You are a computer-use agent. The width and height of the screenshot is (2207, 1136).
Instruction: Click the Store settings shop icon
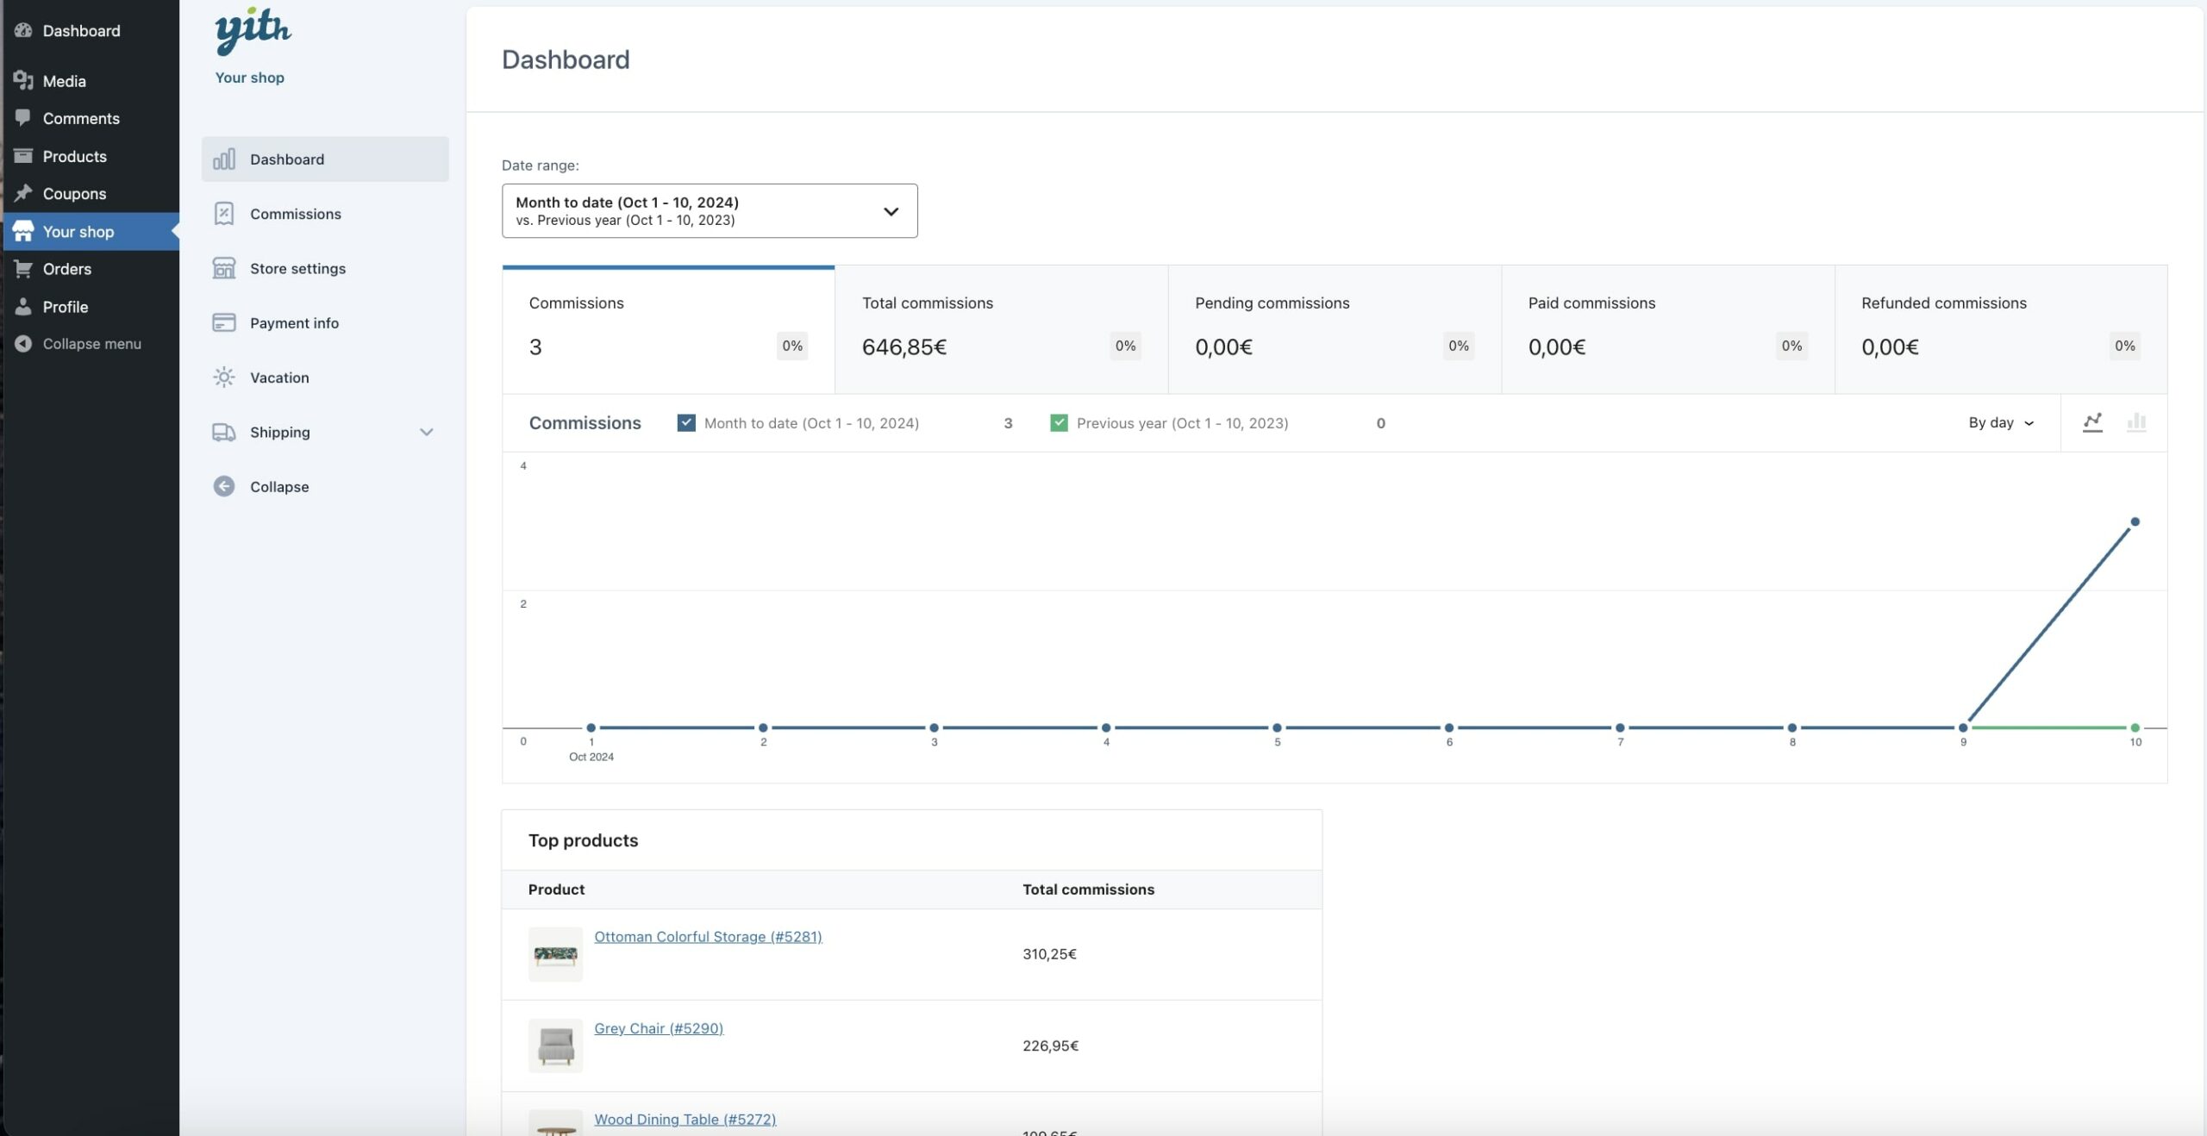tap(224, 268)
